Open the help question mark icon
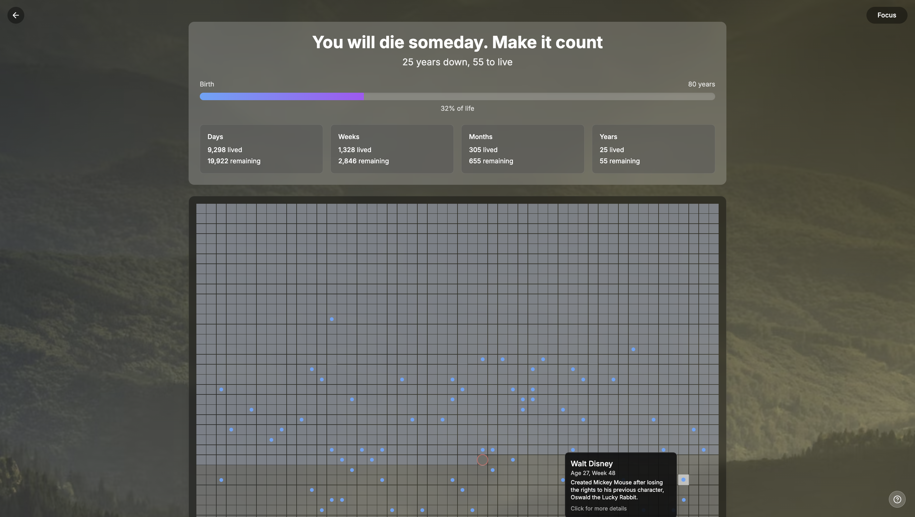This screenshot has width=915, height=517. click(x=897, y=499)
